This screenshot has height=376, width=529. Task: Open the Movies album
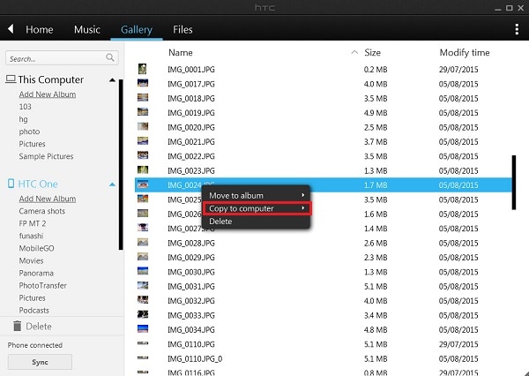(x=31, y=260)
